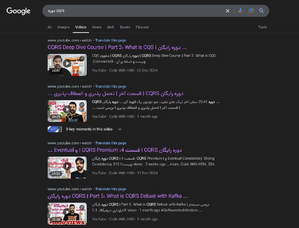This screenshot has width=299, height=228.
Task: Open result 'CQRS Deep Dive Course | Part 2: What is CQS'
Action: tap(117, 47)
